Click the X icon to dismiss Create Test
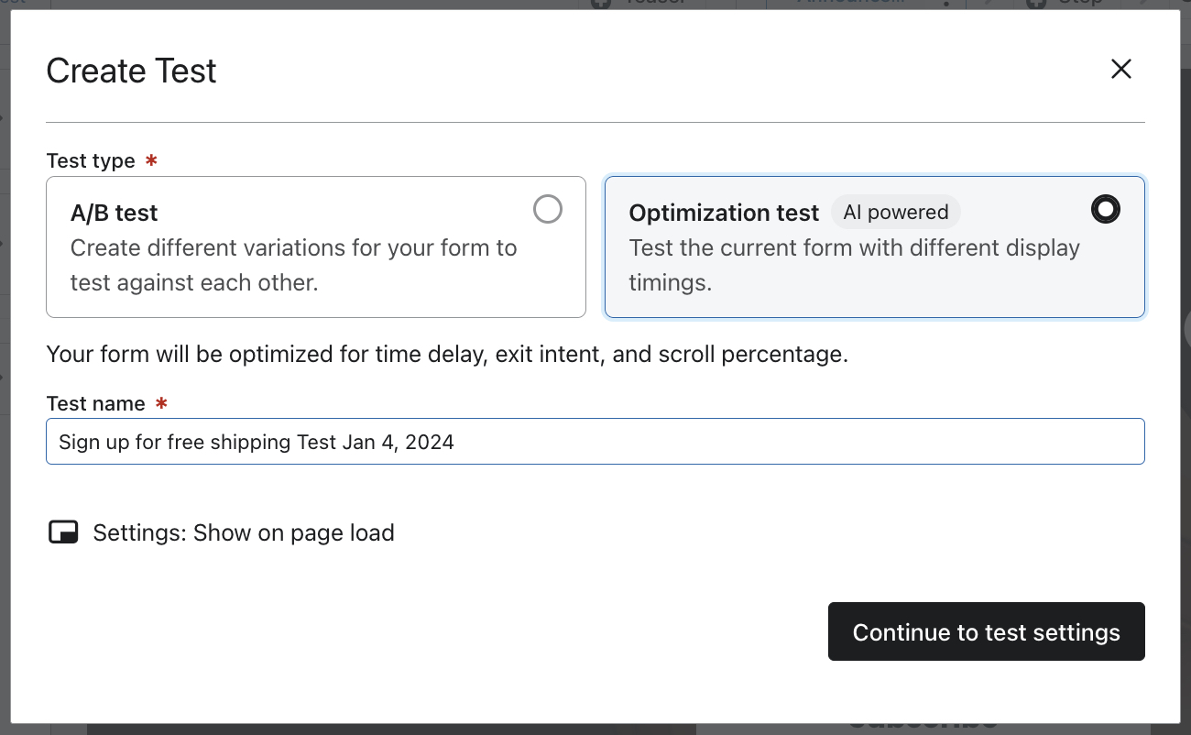 pos(1120,69)
